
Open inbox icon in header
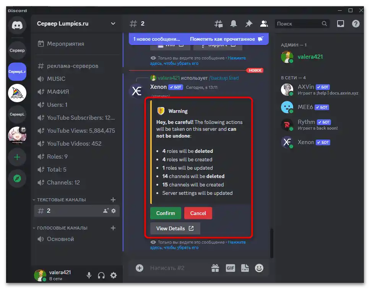[x=341, y=24]
